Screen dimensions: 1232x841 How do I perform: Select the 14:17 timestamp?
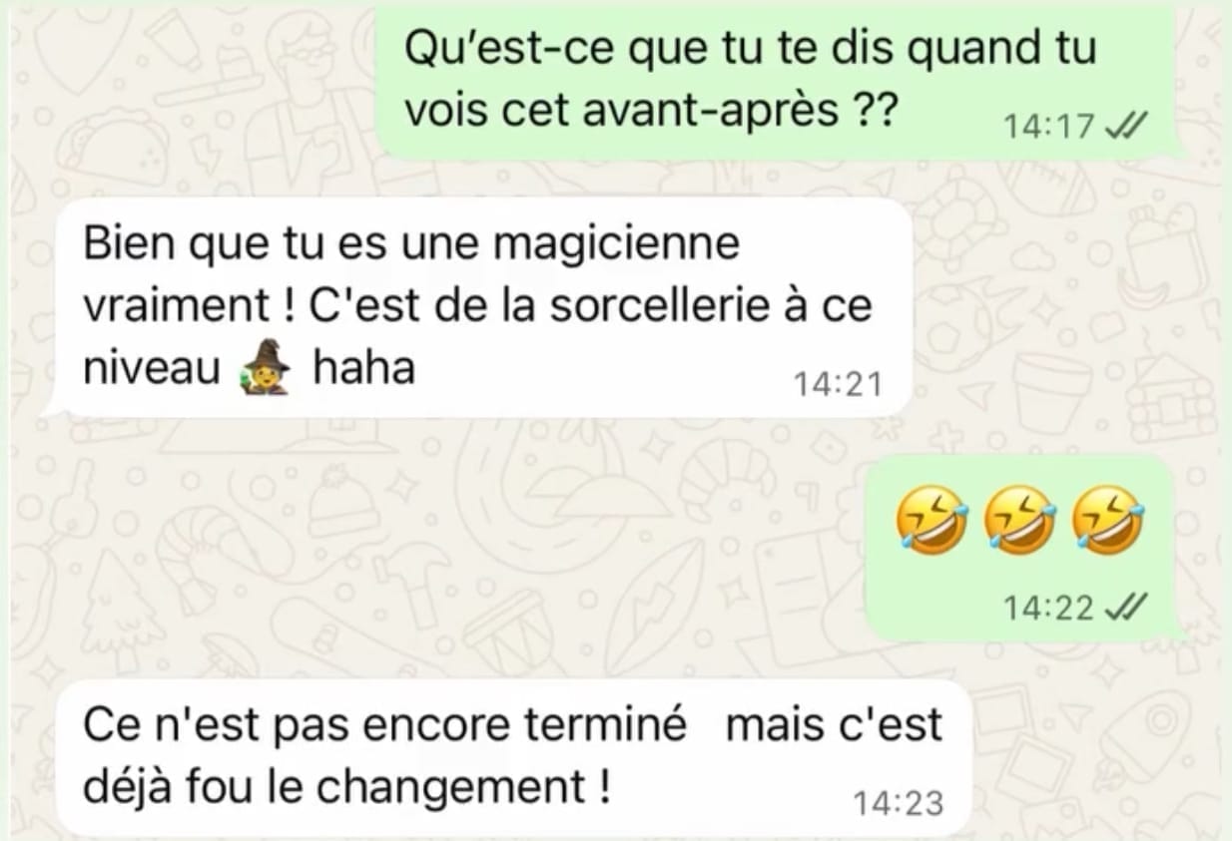click(1048, 127)
